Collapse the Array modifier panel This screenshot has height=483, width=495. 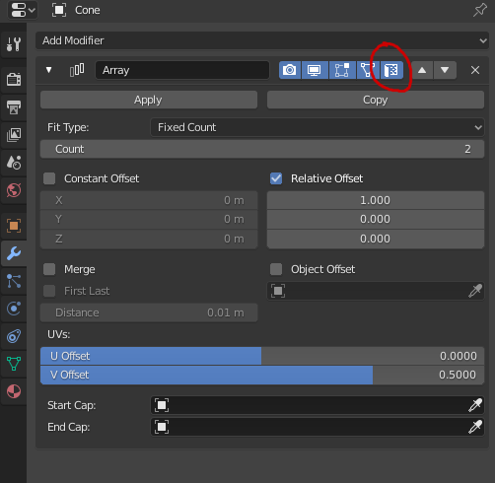tap(49, 70)
